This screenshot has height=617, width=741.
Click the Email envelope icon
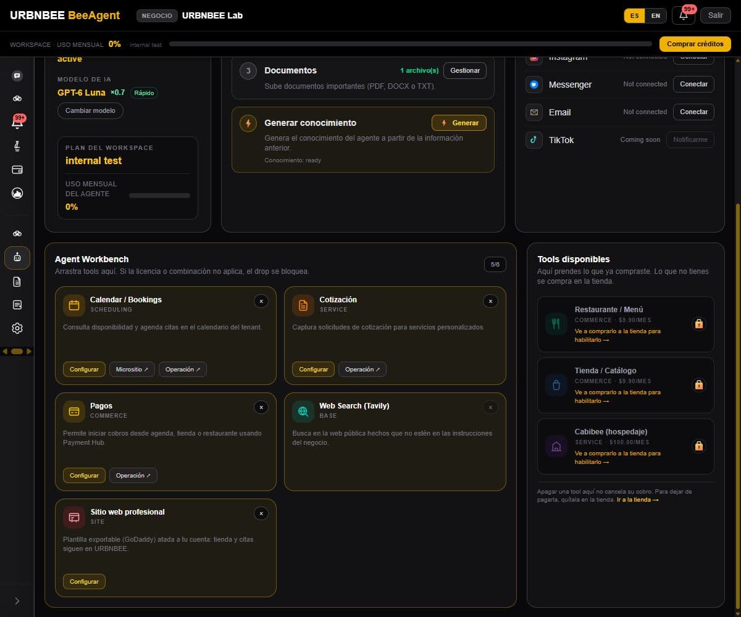point(534,112)
